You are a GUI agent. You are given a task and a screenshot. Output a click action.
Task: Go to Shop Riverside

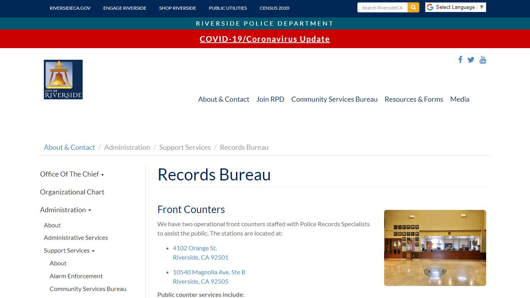coord(178,8)
